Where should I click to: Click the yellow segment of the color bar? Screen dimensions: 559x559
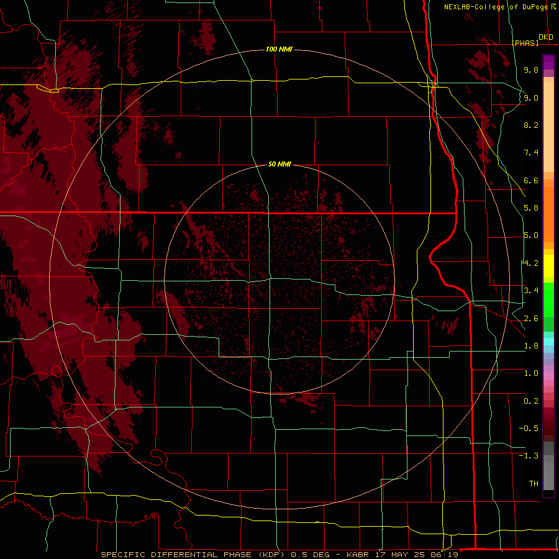[548, 266]
